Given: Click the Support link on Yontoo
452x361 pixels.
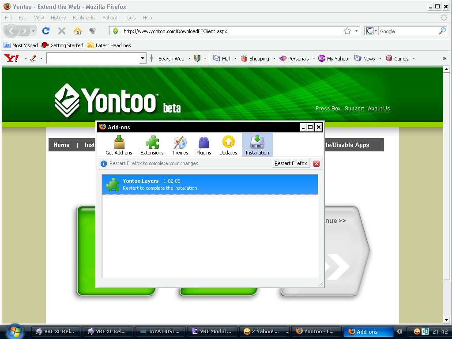Looking at the screenshot, I should coord(354,108).
